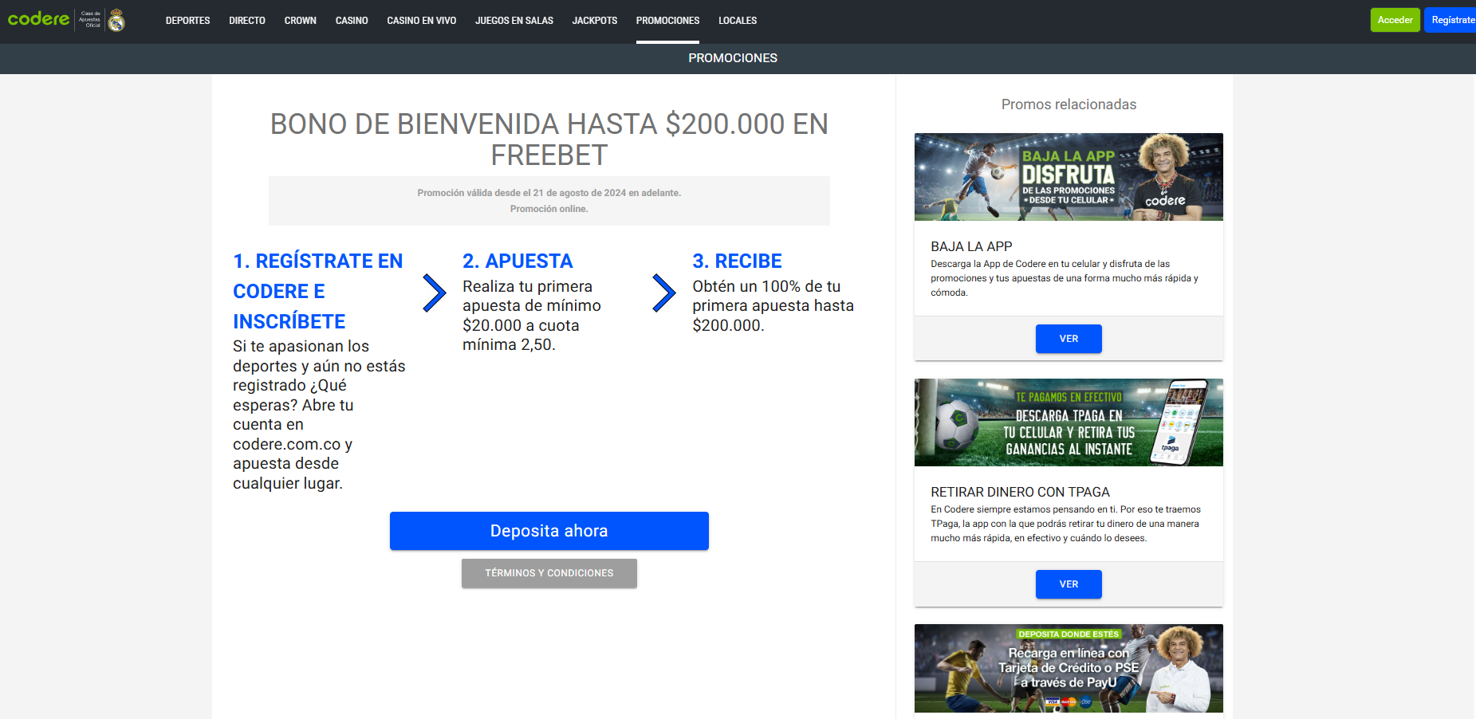Select the PROMOCIONES nav tab
This screenshot has height=719, width=1476.
click(x=667, y=21)
